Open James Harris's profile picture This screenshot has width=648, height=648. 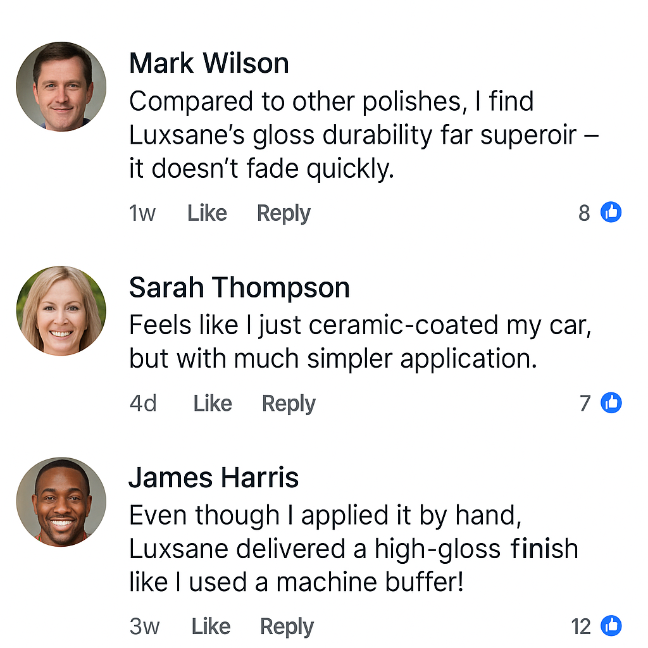pyautogui.click(x=61, y=502)
